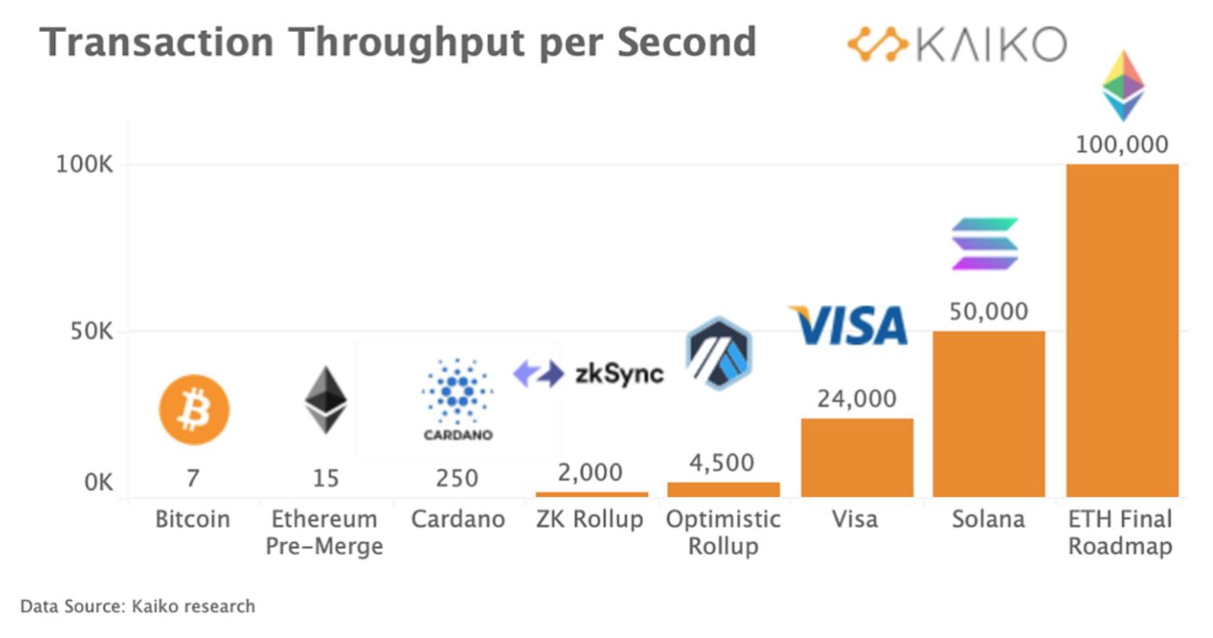This screenshot has width=1213, height=638.
Task: Click the Transaction Throughput per Second title
Action: [398, 41]
